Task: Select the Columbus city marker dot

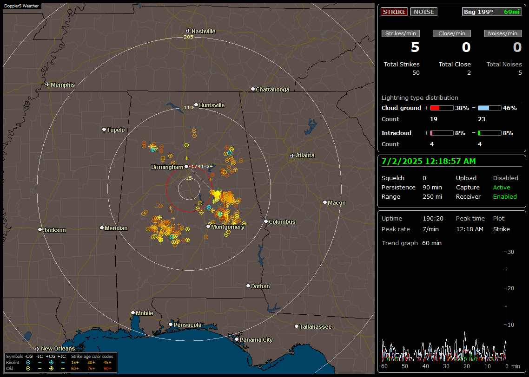Action: (x=266, y=221)
